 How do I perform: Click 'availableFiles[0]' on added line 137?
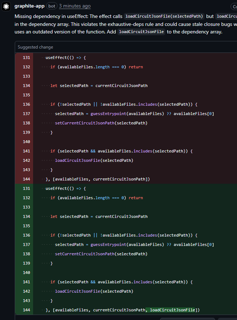194,245
